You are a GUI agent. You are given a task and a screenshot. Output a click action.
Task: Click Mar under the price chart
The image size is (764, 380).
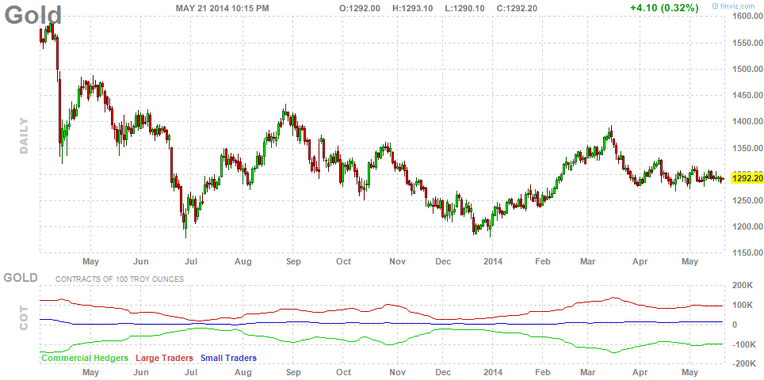point(589,262)
